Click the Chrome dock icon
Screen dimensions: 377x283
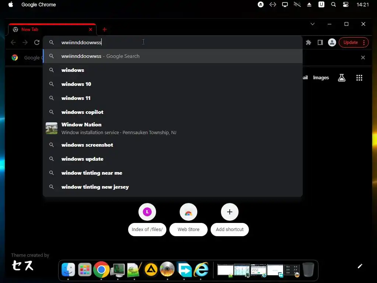pos(101,269)
